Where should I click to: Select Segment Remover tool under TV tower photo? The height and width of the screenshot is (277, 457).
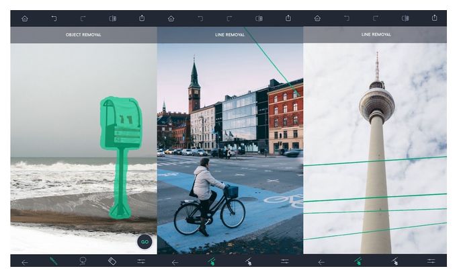(x=395, y=262)
